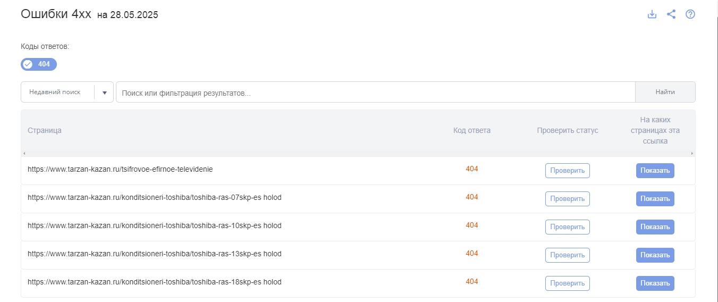Click 404 code in toshiba-ras-10skp-es row
The image size is (718, 302).
pyautogui.click(x=472, y=225)
